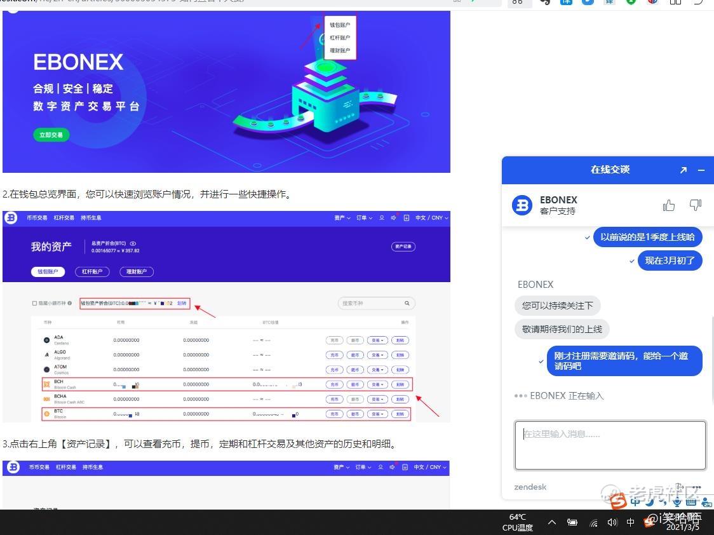Image resolution: width=714 pixels, height=535 pixels.
Task: Expand 资产 dropdown above 我的资产 header
Action: tap(342, 218)
